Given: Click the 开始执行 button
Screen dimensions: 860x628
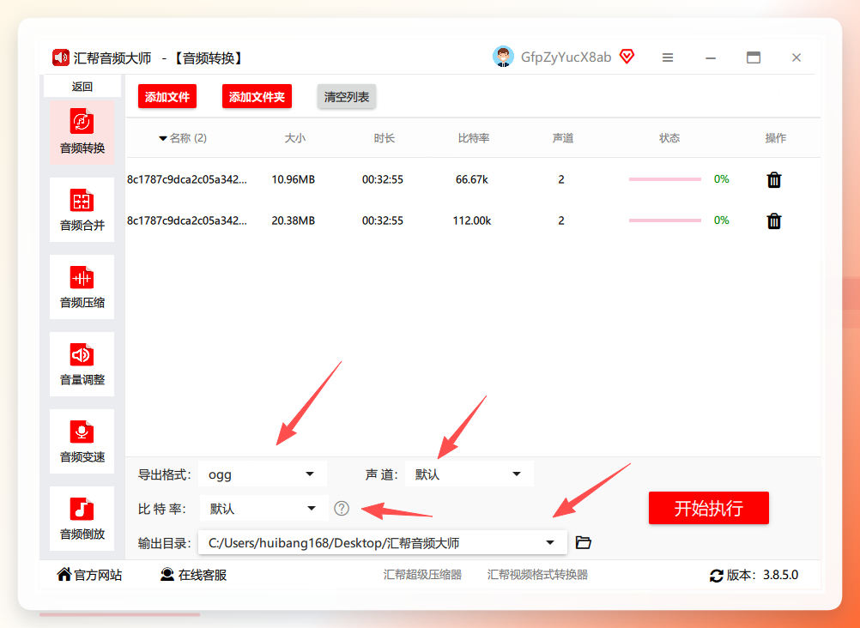Looking at the screenshot, I should pyautogui.click(x=709, y=508).
